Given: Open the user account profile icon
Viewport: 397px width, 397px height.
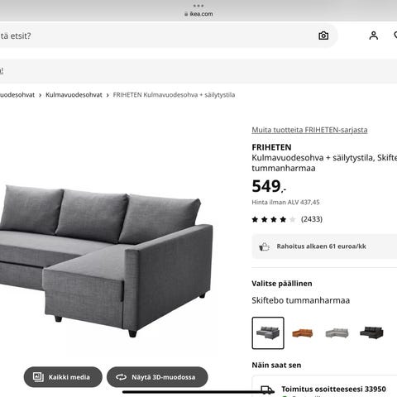Looking at the screenshot, I should (374, 36).
